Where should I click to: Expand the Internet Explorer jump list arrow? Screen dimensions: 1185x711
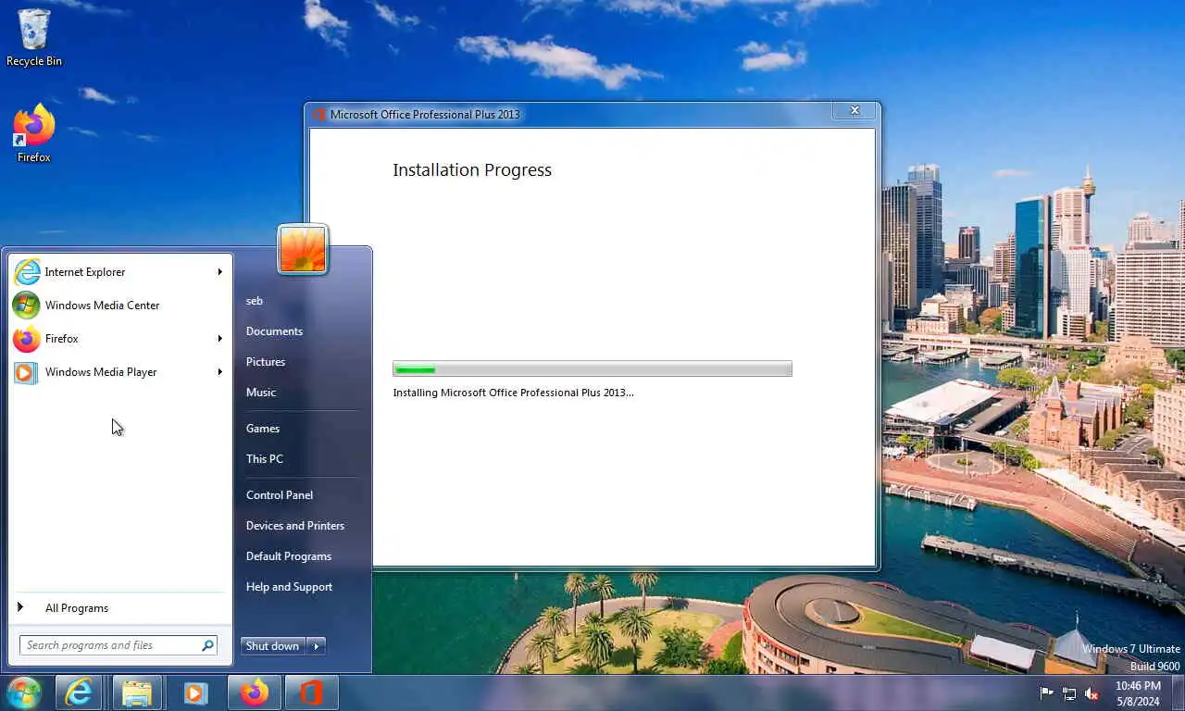(x=220, y=272)
